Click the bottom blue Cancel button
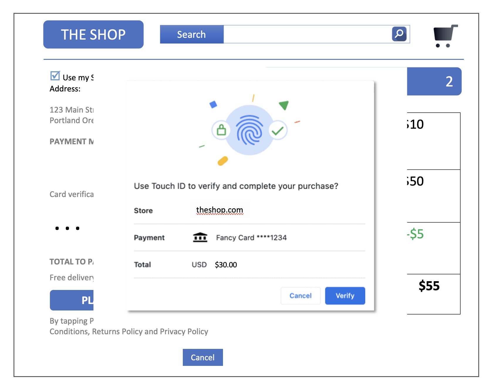 [x=203, y=357]
